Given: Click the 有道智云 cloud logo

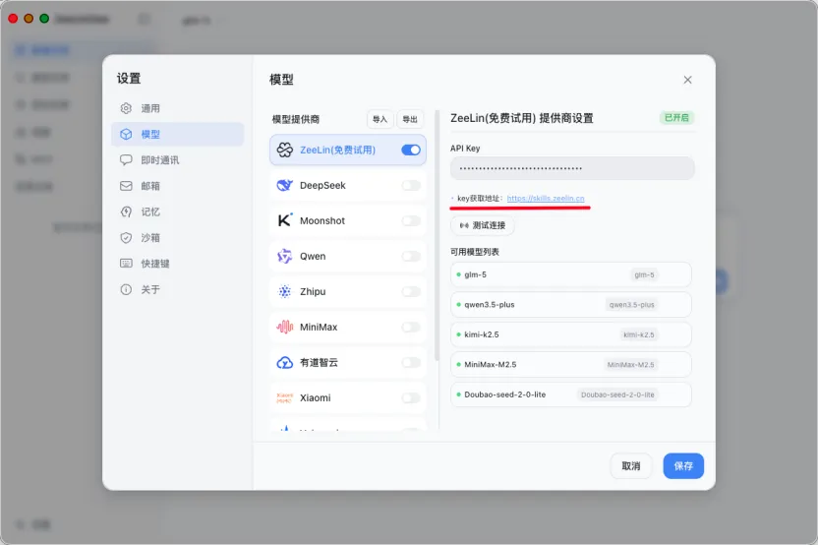Looking at the screenshot, I should click(x=285, y=362).
